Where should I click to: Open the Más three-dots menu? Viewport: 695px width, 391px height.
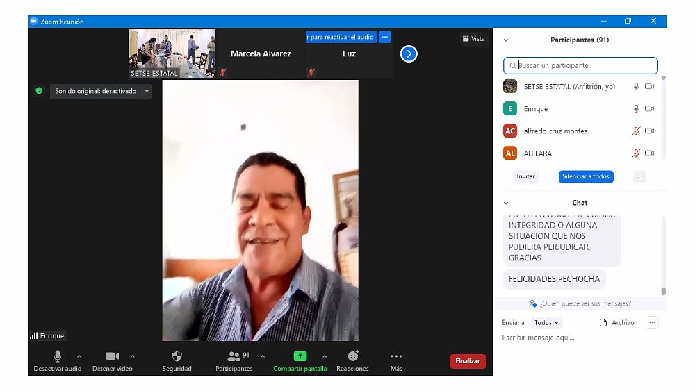(x=396, y=356)
